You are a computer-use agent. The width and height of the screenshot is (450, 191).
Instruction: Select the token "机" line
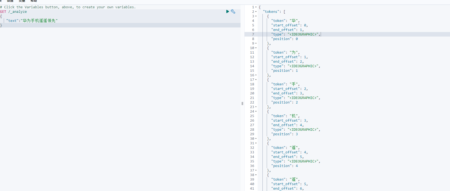[285, 116]
